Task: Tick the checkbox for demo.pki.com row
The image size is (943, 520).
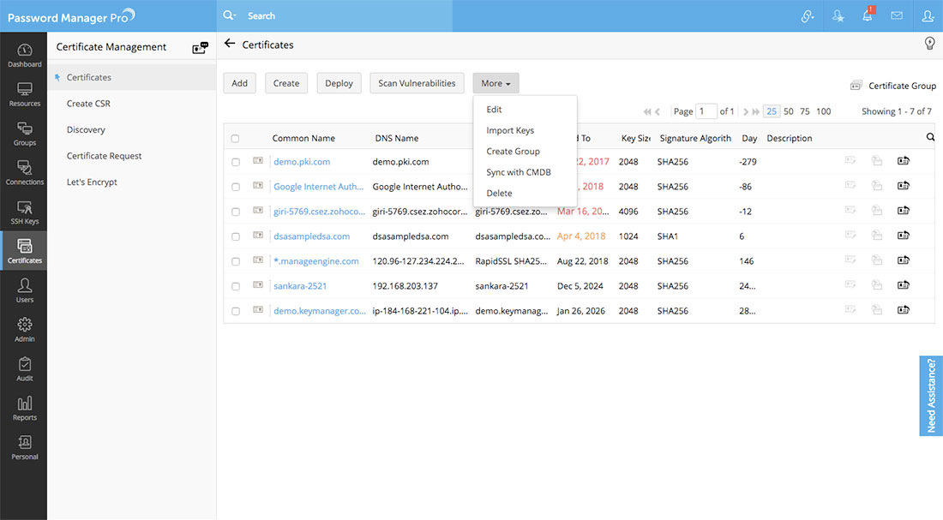Action: pos(236,162)
